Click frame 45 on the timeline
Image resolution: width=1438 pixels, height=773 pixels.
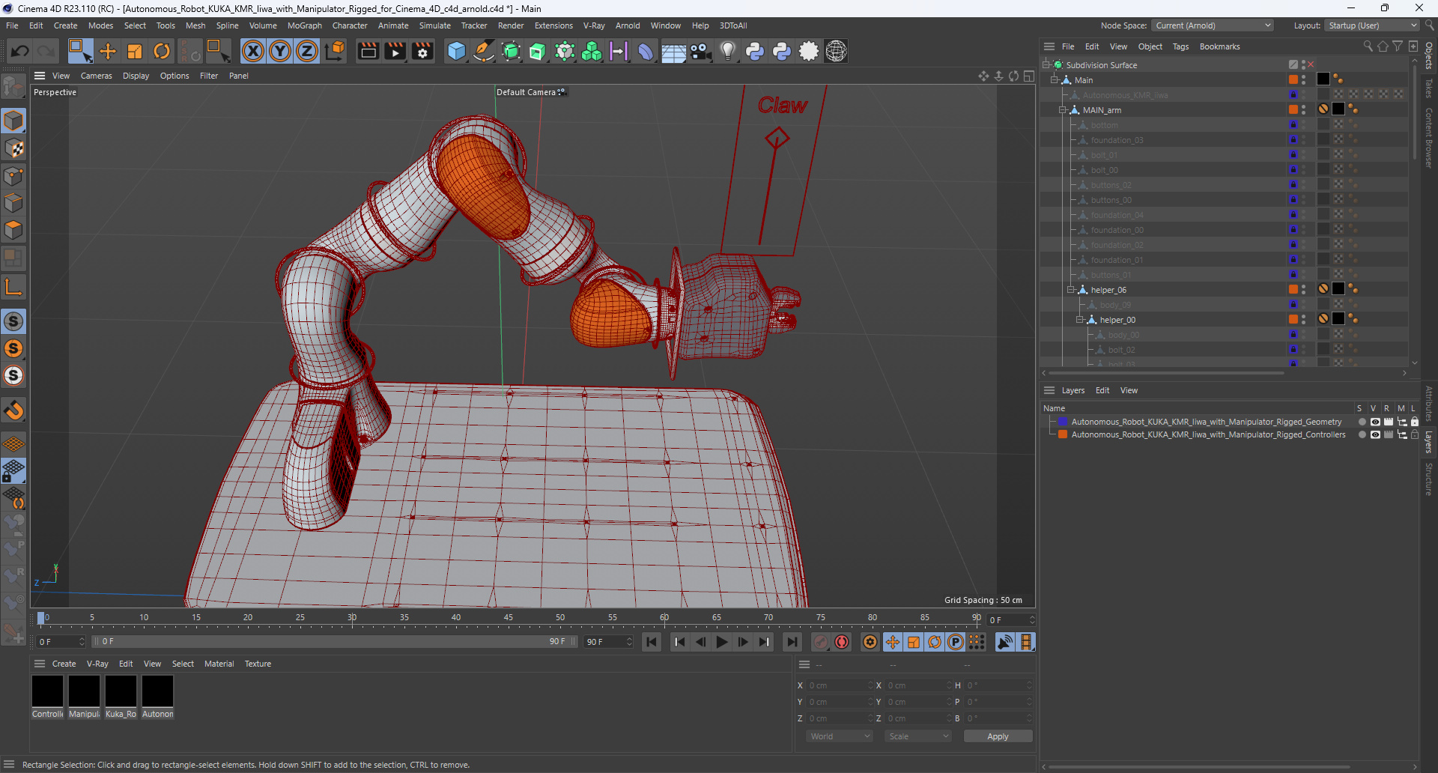(x=509, y=619)
